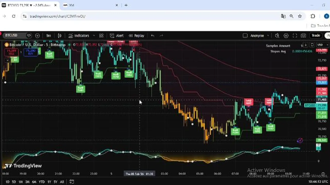Collapse the indicator legend chevron
Screen dimensions: 330x185
tap(7, 60)
